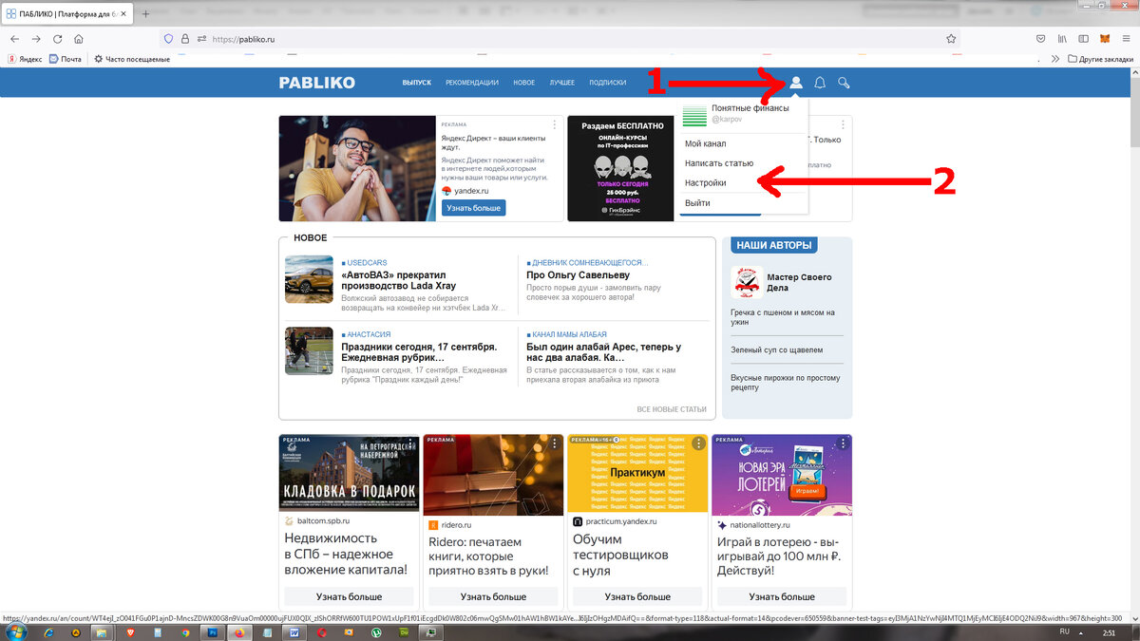Open Зеленый суп со щавелем article
This screenshot has width=1140, height=641.
pyautogui.click(x=776, y=349)
